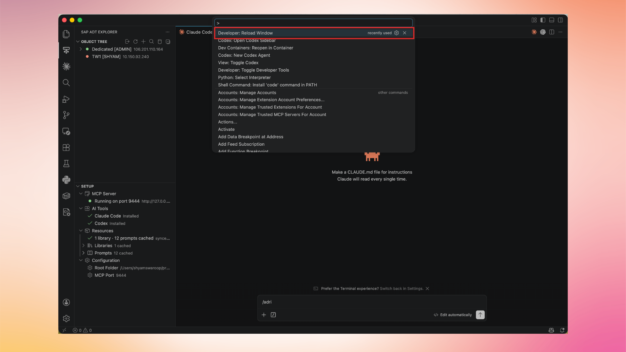Select Developer: Toggle Developer Tools command
Image resolution: width=626 pixels, height=352 pixels.
coord(253,70)
